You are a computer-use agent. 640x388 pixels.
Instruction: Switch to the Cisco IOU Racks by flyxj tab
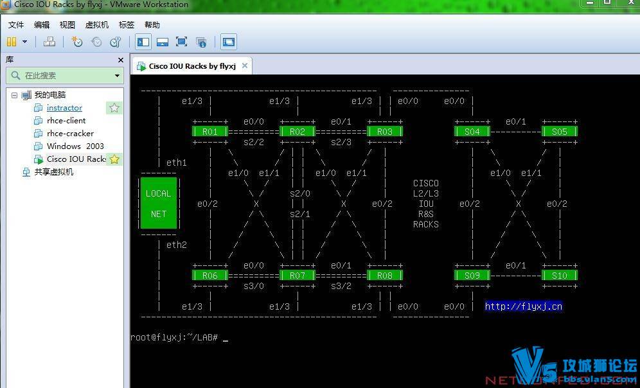(x=192, y=66)
